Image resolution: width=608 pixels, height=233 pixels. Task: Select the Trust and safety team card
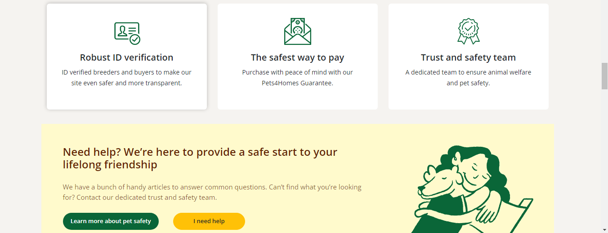(x=469, y=57)
